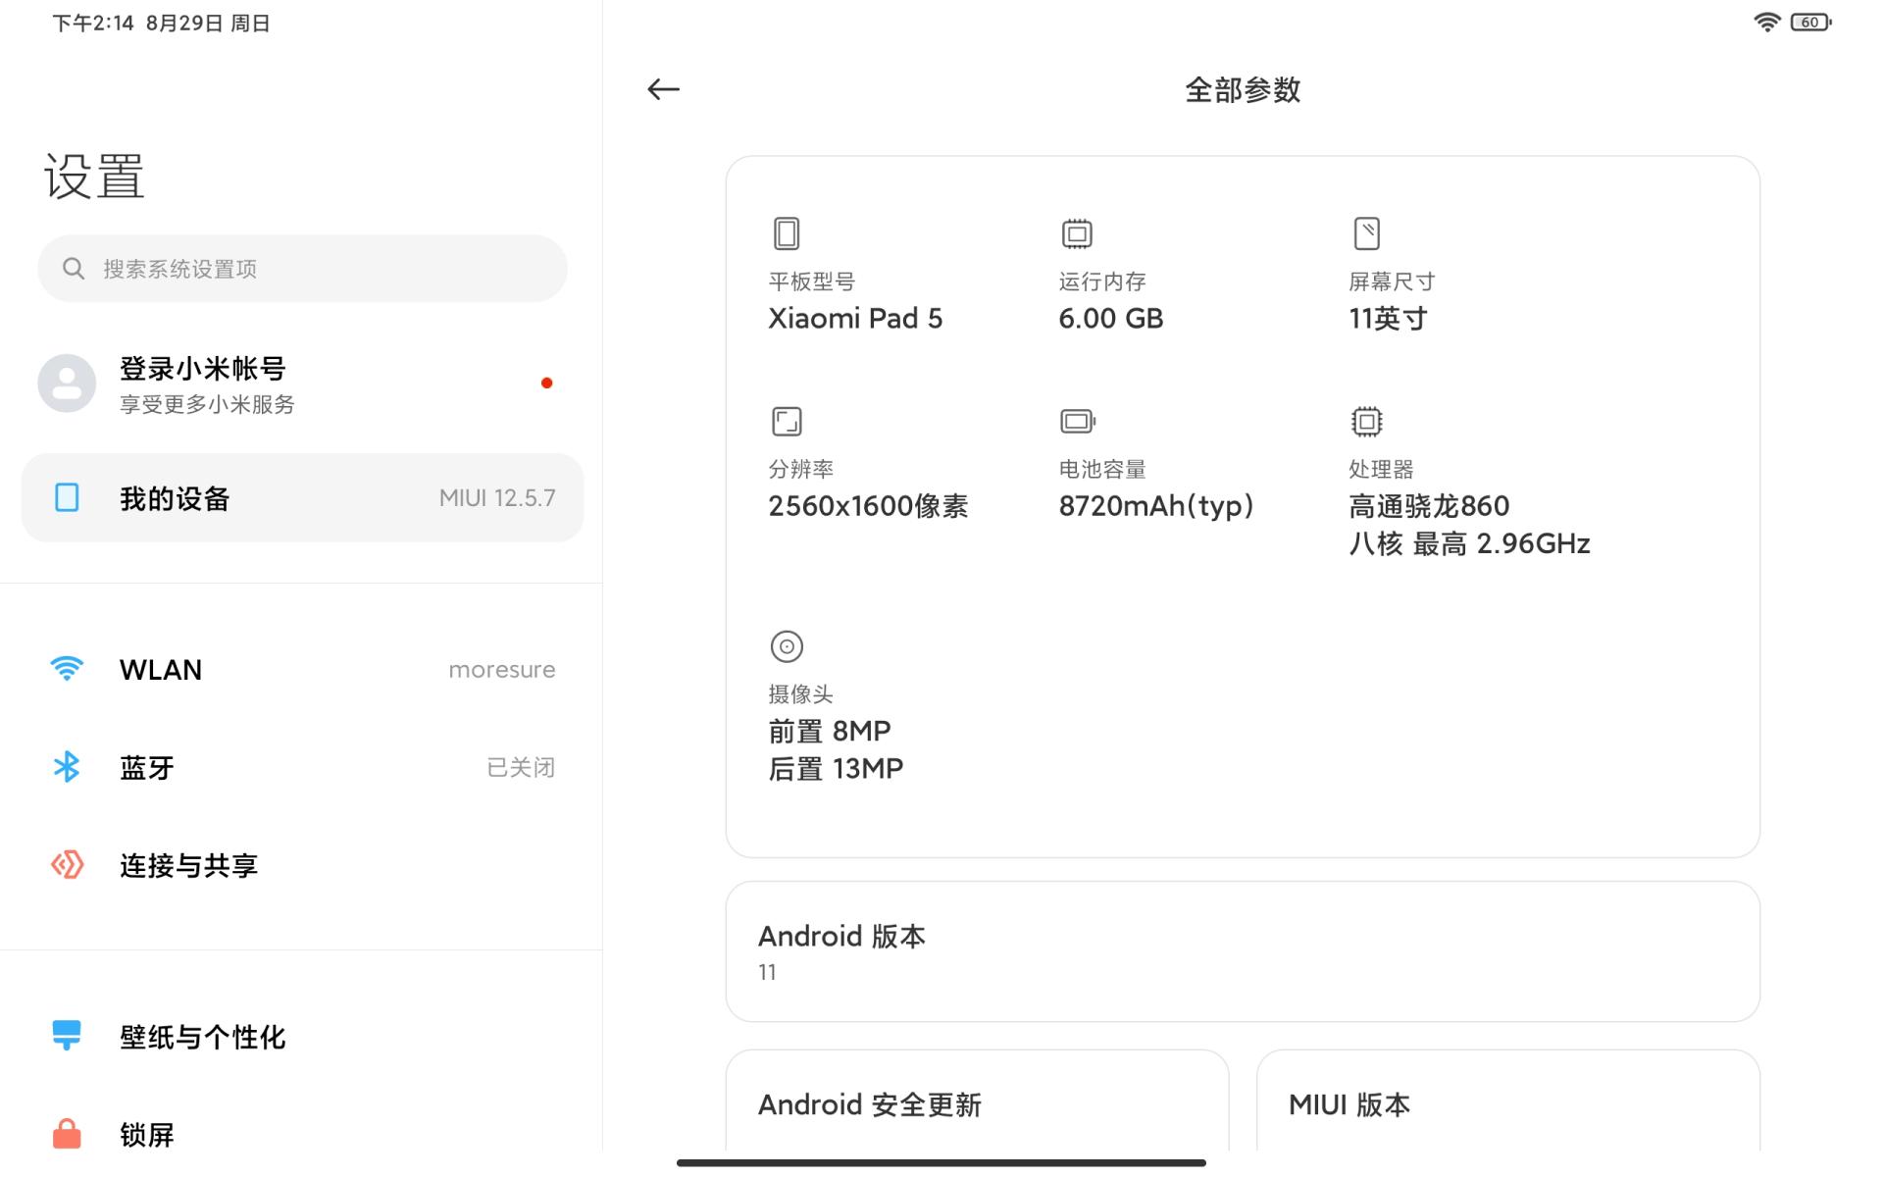Open 登录小米帐号 account entry
Viewport: 1883px width, 1177px height.
(x=294, y=384)
